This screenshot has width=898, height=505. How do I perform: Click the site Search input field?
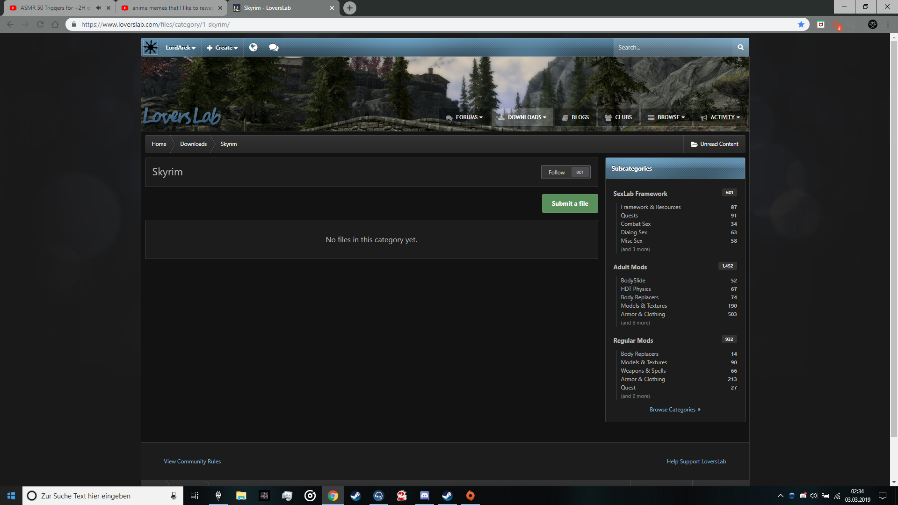tap(673, 47)
